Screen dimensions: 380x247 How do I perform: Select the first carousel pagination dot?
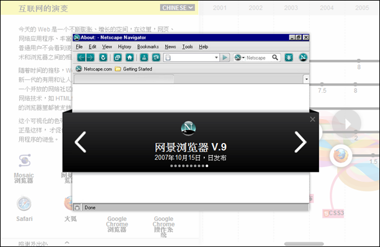pyautogui.click(x=171, y=166)
